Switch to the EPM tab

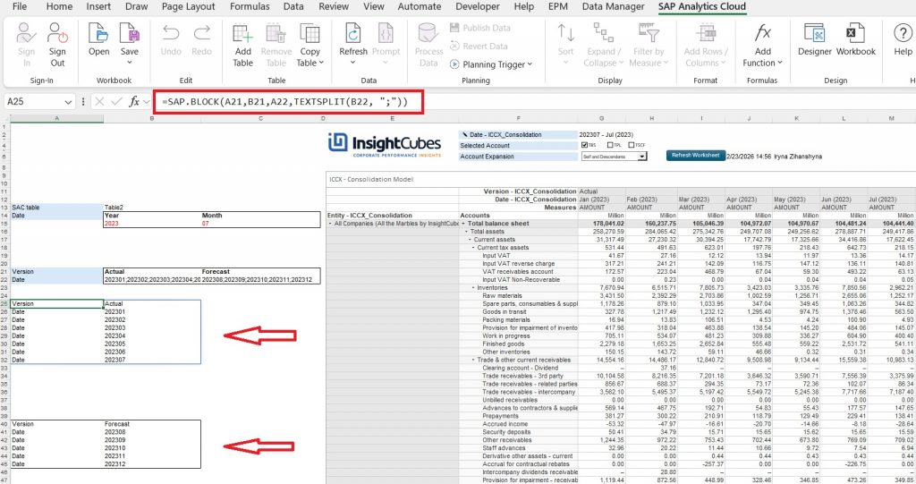click(x=557, y=6)
